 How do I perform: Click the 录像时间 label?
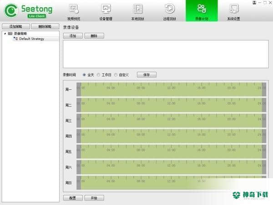click(69, 75)
